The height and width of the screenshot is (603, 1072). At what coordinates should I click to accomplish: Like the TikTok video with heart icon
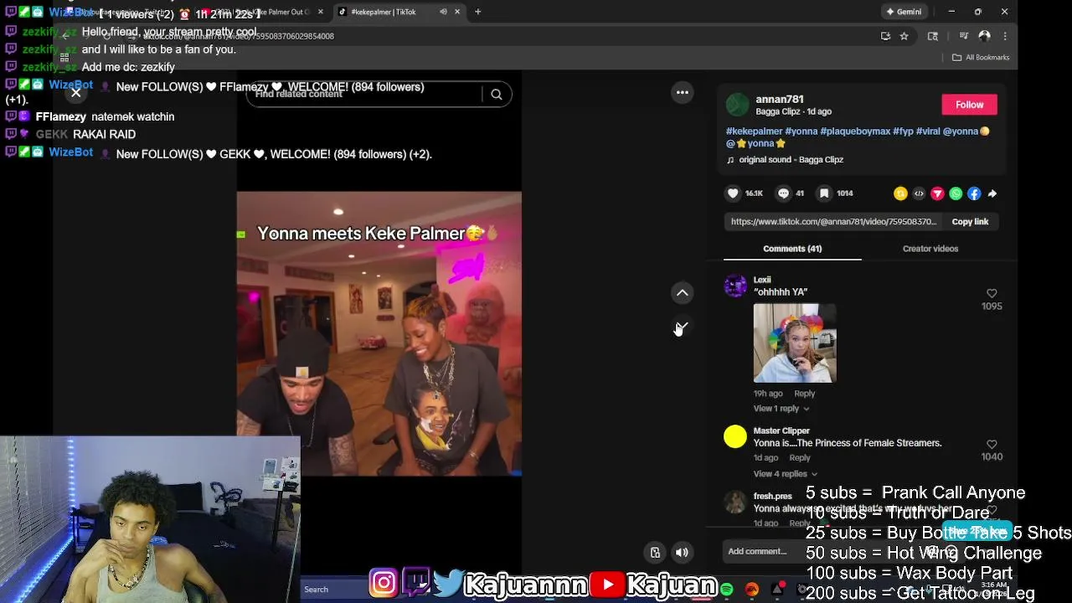[x=733, y=193]
